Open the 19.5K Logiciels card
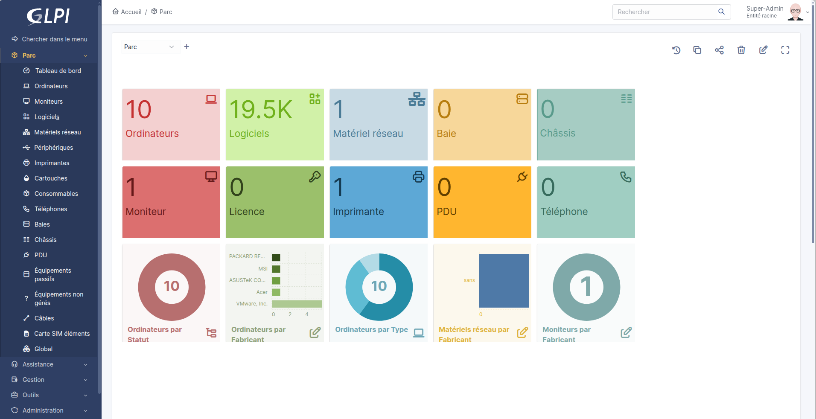Viewport: 816px width, 419px height. click(x=274, y=125)
